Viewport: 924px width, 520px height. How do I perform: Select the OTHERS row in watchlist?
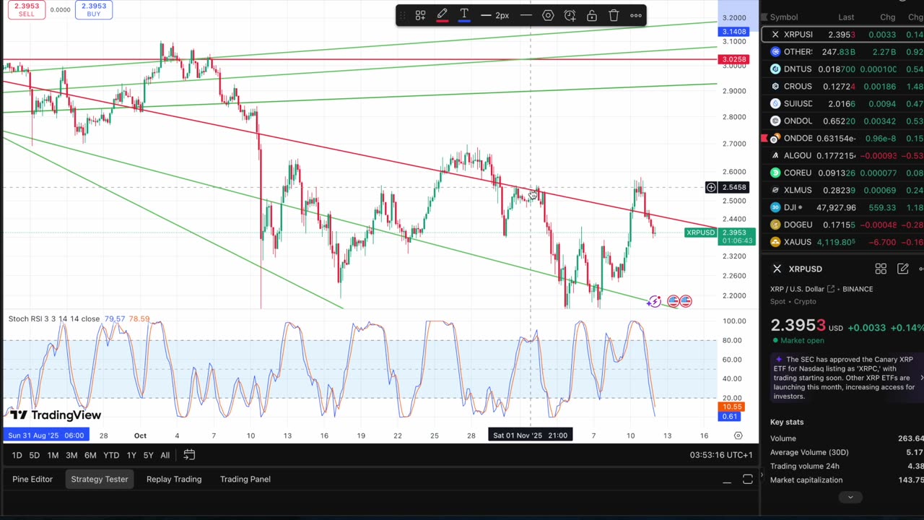click(x=842, y=52)
